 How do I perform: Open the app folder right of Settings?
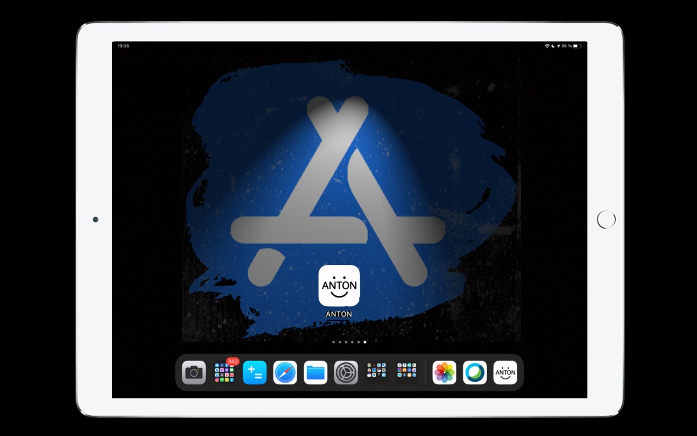point(377,373)
